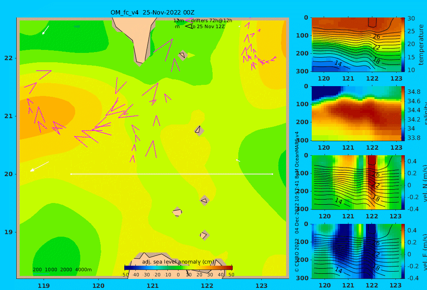Click the 33.8 tick on salinity color bar
The image size is (427, 290).
click(x=414, y=138)
